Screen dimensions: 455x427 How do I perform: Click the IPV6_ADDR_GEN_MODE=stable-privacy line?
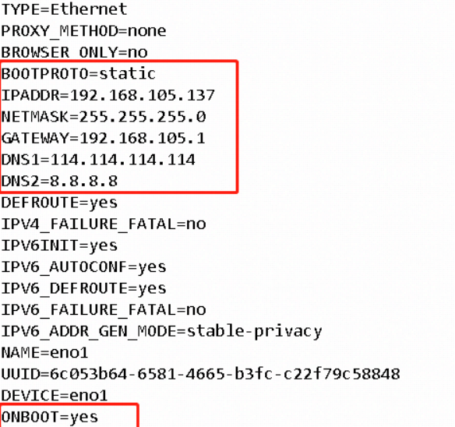click(161, 332)
